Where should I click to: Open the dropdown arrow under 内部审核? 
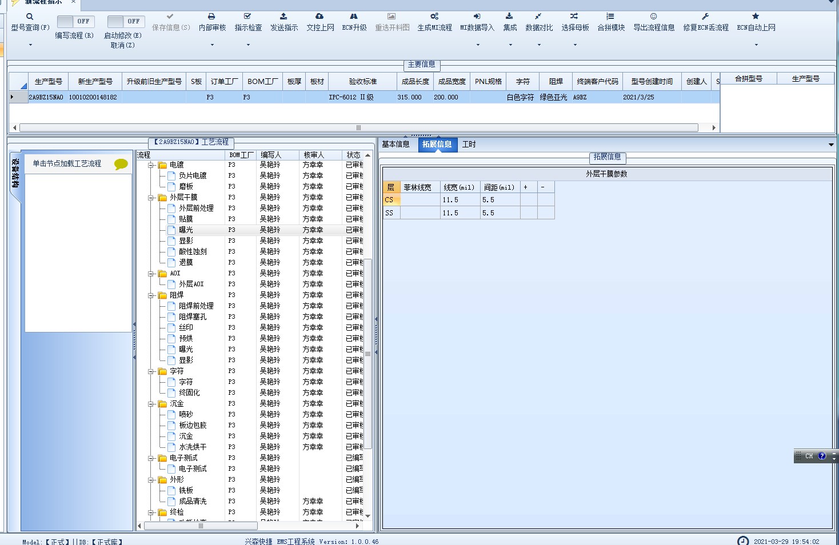pos(212,45)
